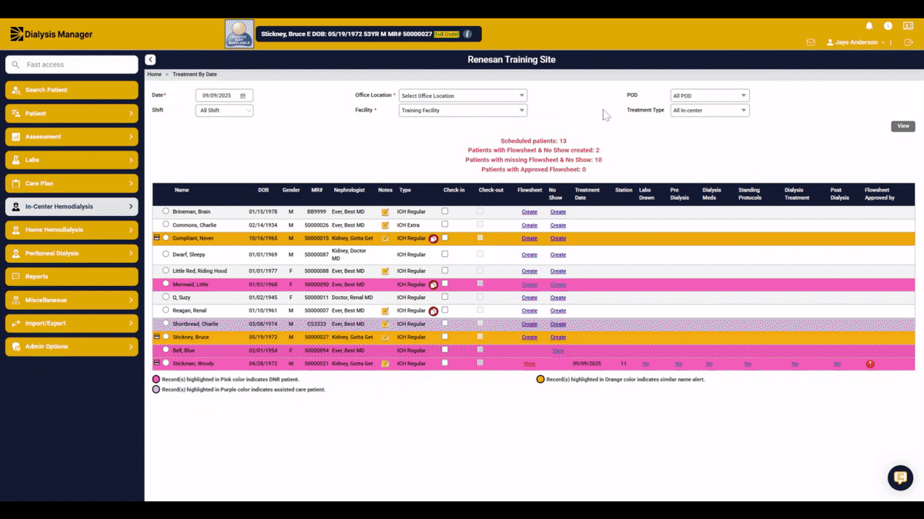Click the patient photo thumbnail in header
Image resolution: width=924 pixels, height=519 pixels.
[x=239, y=35]
